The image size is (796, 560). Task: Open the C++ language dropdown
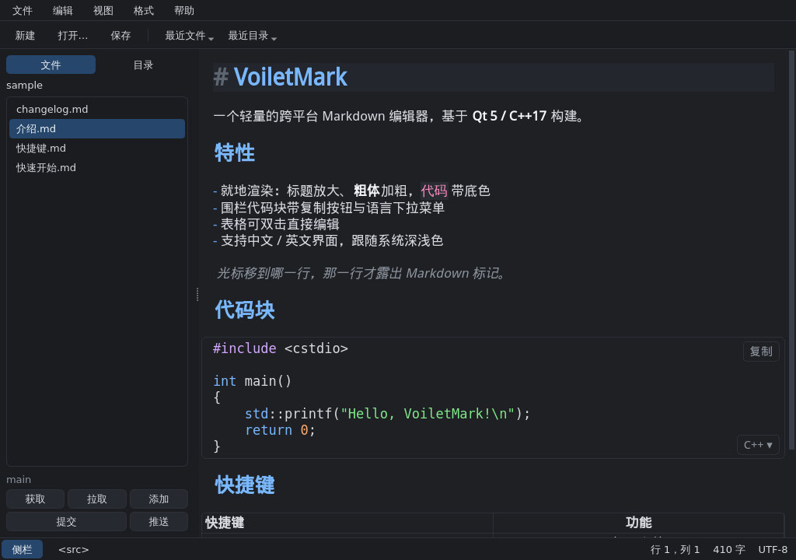pos(758,445)
